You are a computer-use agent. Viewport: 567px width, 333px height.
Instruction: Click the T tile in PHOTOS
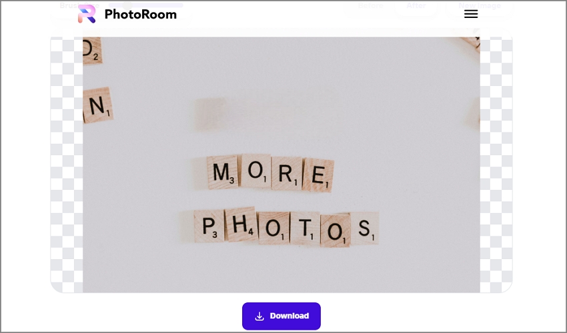[x=305, y=228]
